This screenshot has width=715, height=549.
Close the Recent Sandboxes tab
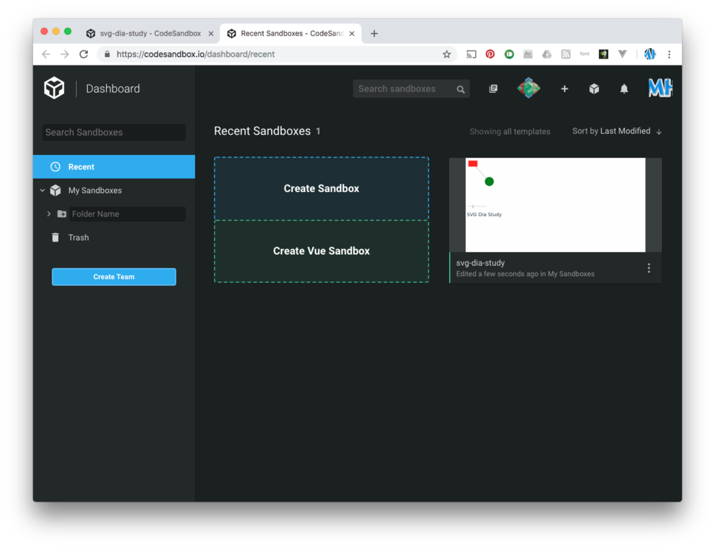(x=352, y=33)
